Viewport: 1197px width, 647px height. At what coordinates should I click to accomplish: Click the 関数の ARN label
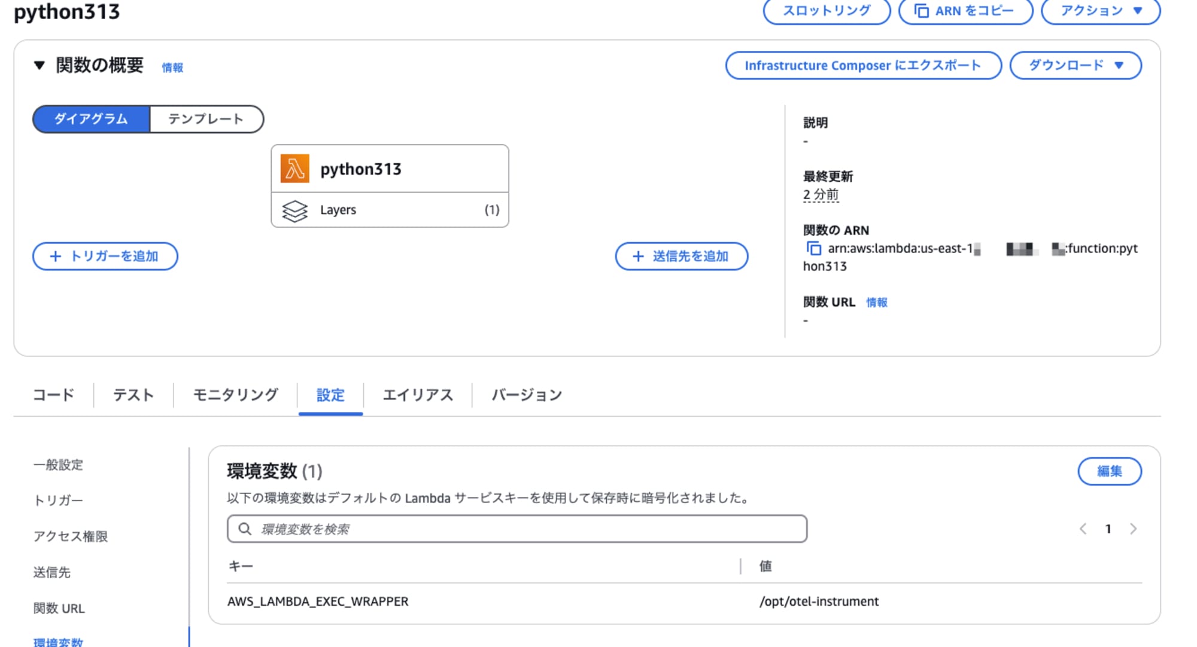click(836, 230)
